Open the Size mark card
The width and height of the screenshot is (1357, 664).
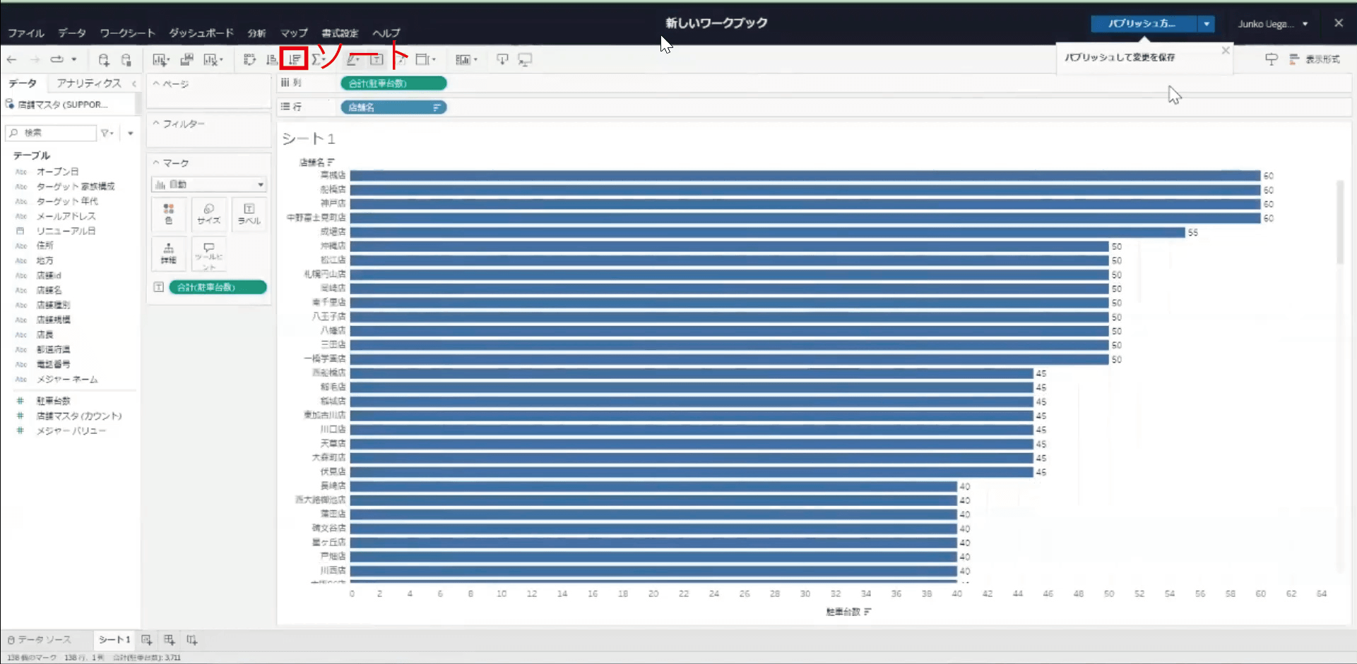(208, 214)
